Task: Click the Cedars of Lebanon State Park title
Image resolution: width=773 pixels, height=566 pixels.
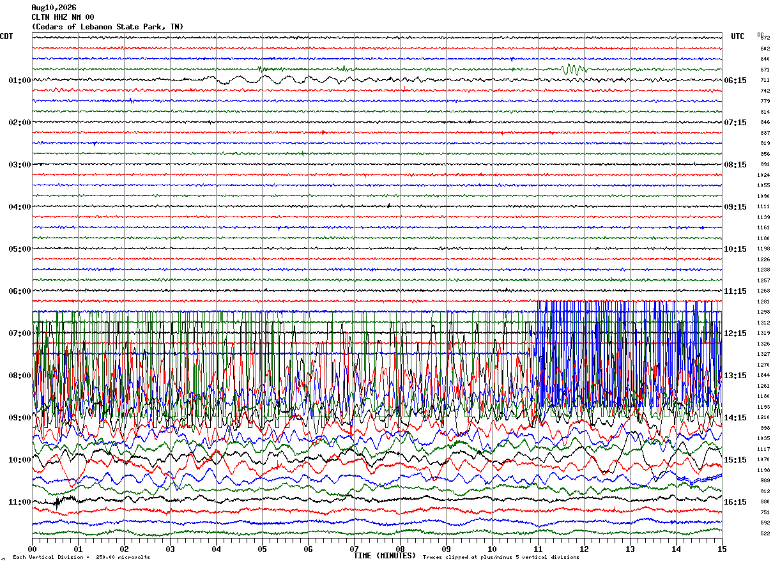Action: click(x=107, y=26)
